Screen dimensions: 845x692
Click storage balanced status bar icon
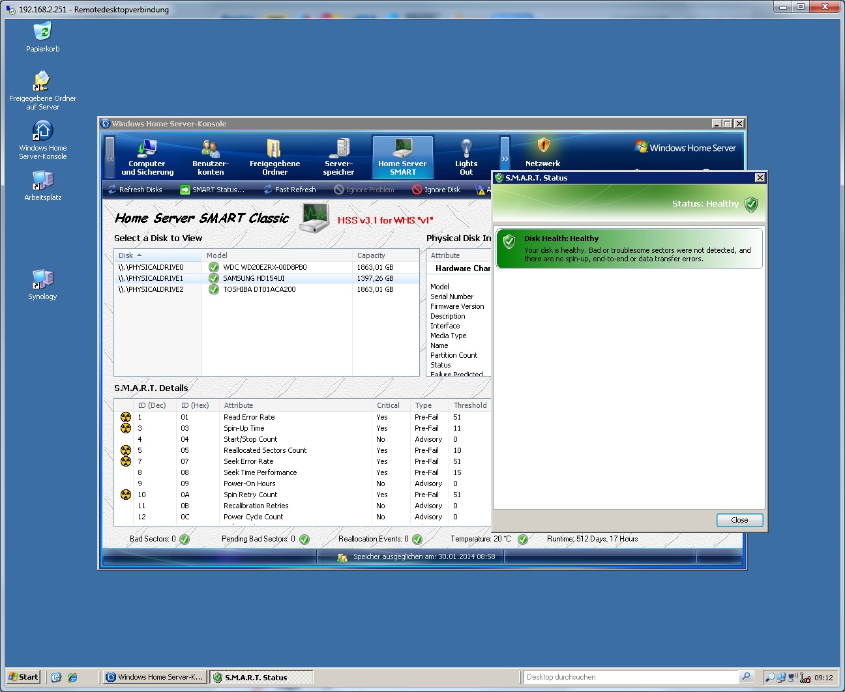click(342, 557)
